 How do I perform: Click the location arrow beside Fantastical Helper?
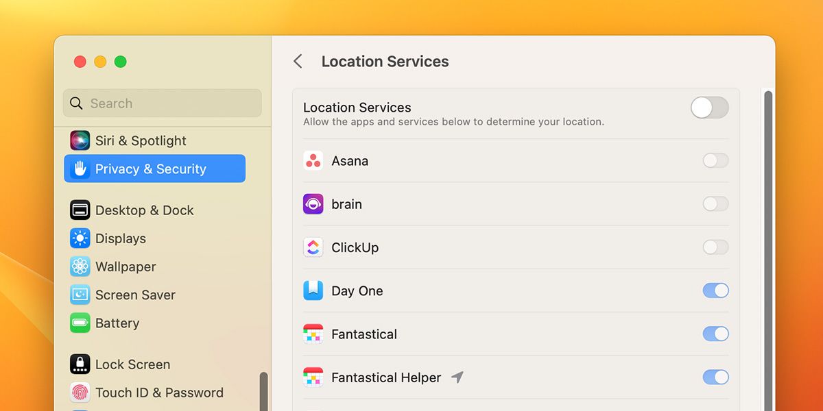(457, 376)
